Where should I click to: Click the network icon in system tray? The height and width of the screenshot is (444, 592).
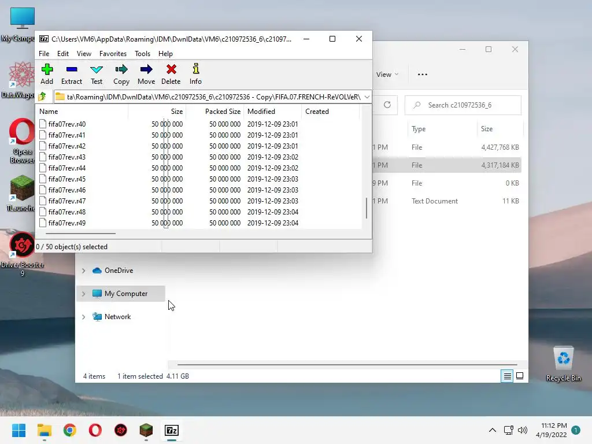pos(508,430)
